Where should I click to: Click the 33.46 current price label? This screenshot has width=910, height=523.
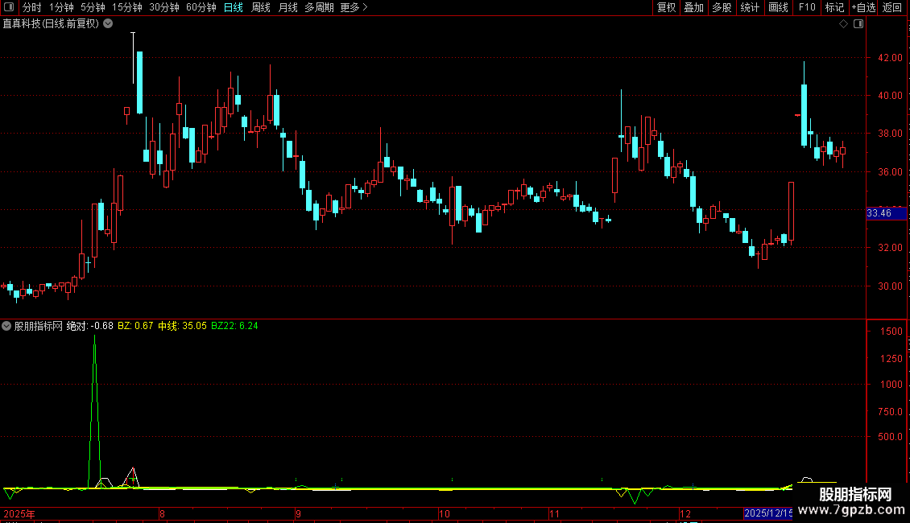point(886,212)
